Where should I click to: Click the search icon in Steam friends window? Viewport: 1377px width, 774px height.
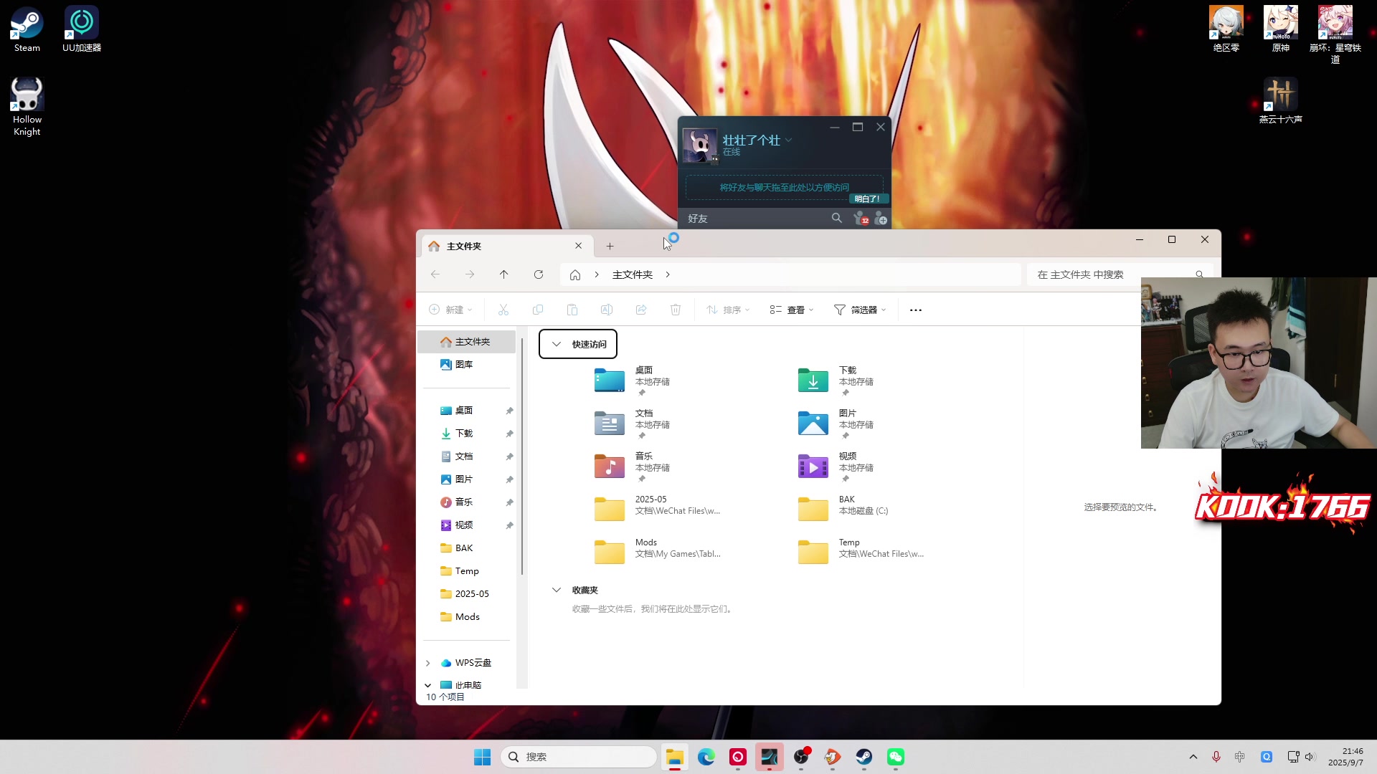[837, 218]
